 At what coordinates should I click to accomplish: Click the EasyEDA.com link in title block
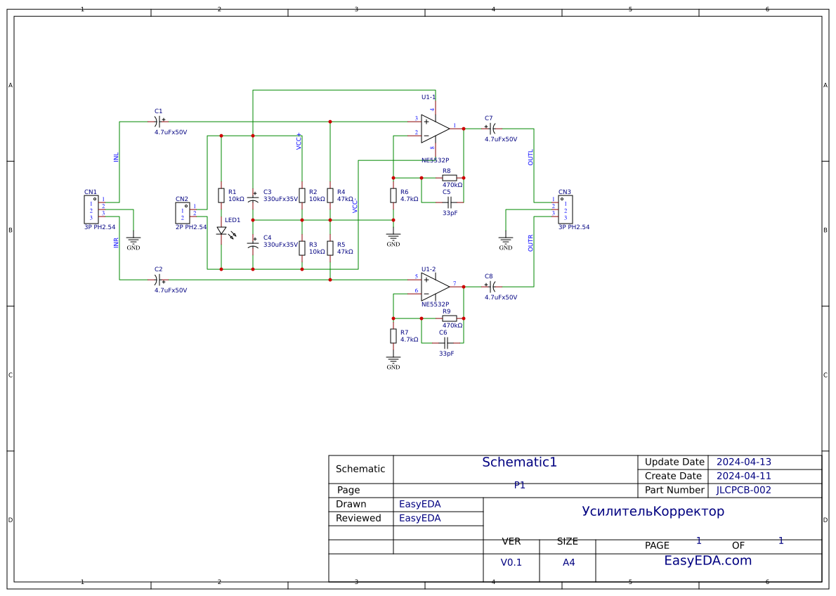point(708,560)
